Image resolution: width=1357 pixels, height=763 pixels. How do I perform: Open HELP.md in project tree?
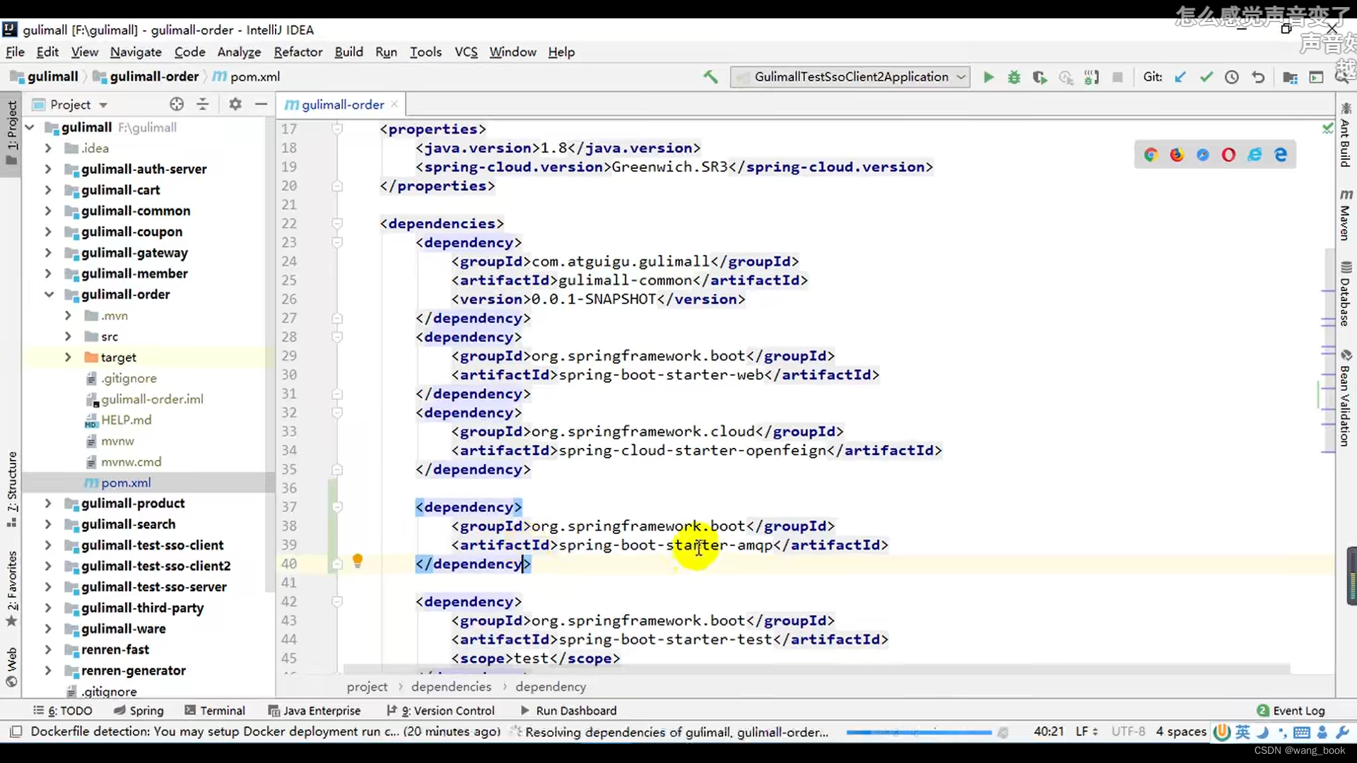click(126, 420)
